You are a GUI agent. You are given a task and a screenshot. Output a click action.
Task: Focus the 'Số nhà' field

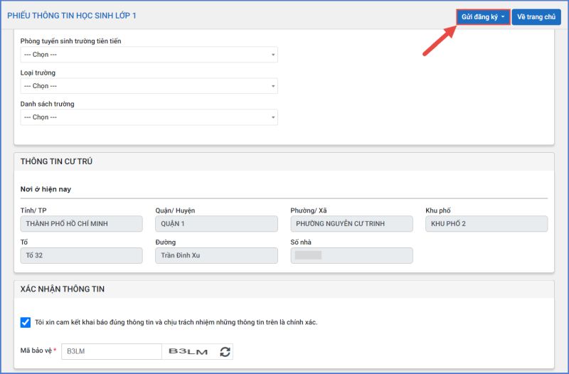click(351, 255)
